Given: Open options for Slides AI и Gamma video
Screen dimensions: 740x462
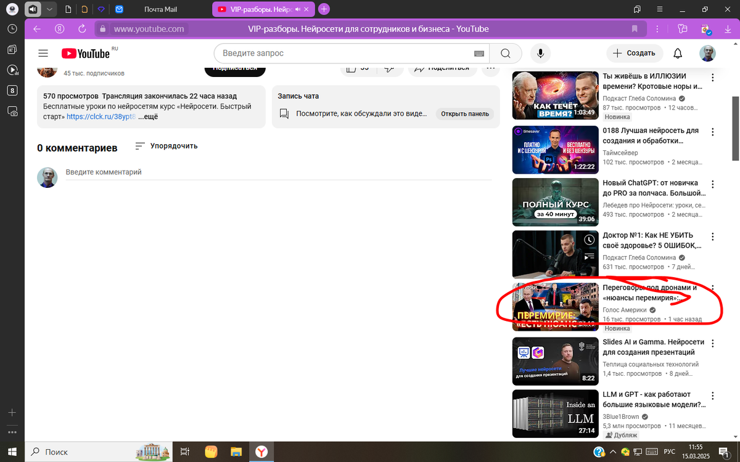Looking at the screenshot, I should [x=713, y=342].
